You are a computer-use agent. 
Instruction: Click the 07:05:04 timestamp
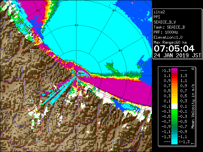point(174,48)
